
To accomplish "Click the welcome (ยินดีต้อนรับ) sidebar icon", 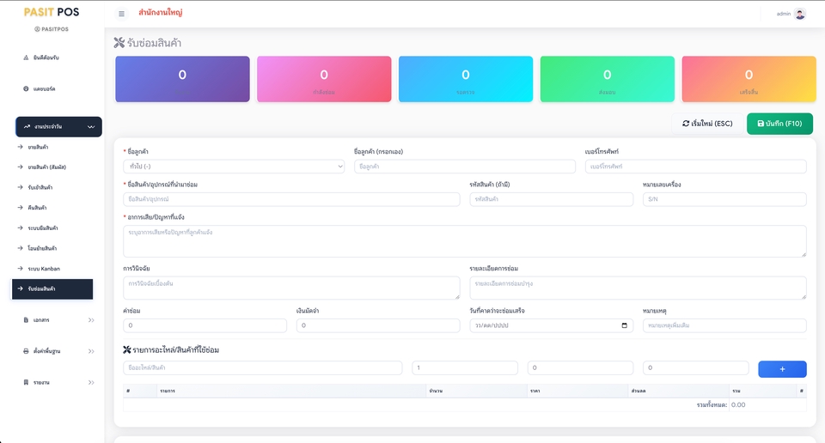I will 26,58.
